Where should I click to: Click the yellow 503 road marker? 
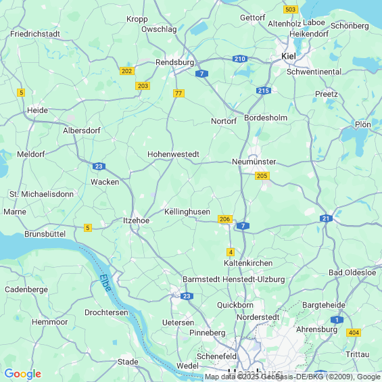(291, 9)
